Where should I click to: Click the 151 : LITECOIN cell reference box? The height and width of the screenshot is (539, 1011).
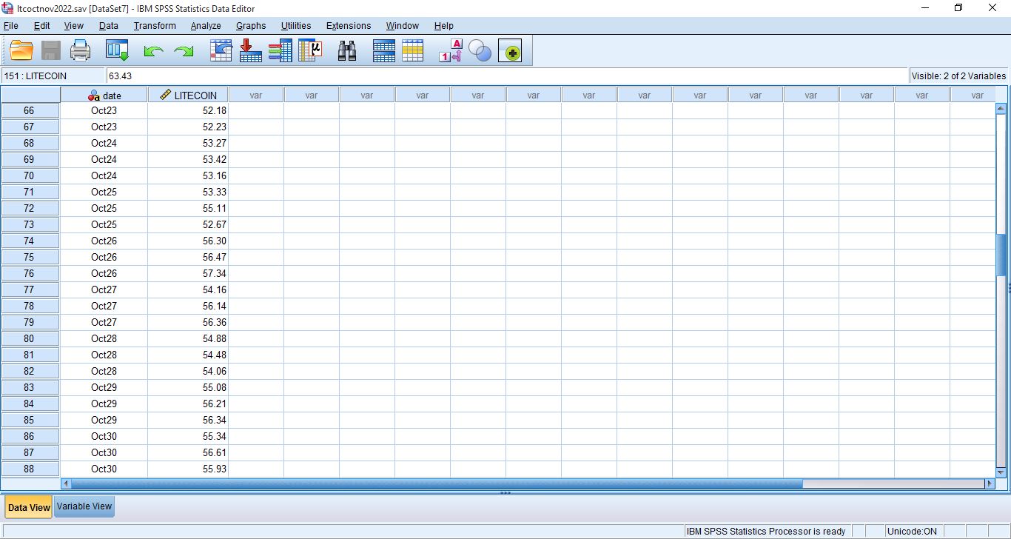click(53, 76)
